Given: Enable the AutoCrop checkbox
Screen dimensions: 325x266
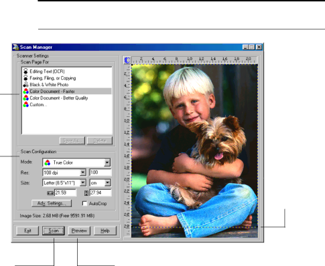Looking at the screenshot, I should pyautogui.click(x=84, y=203).
